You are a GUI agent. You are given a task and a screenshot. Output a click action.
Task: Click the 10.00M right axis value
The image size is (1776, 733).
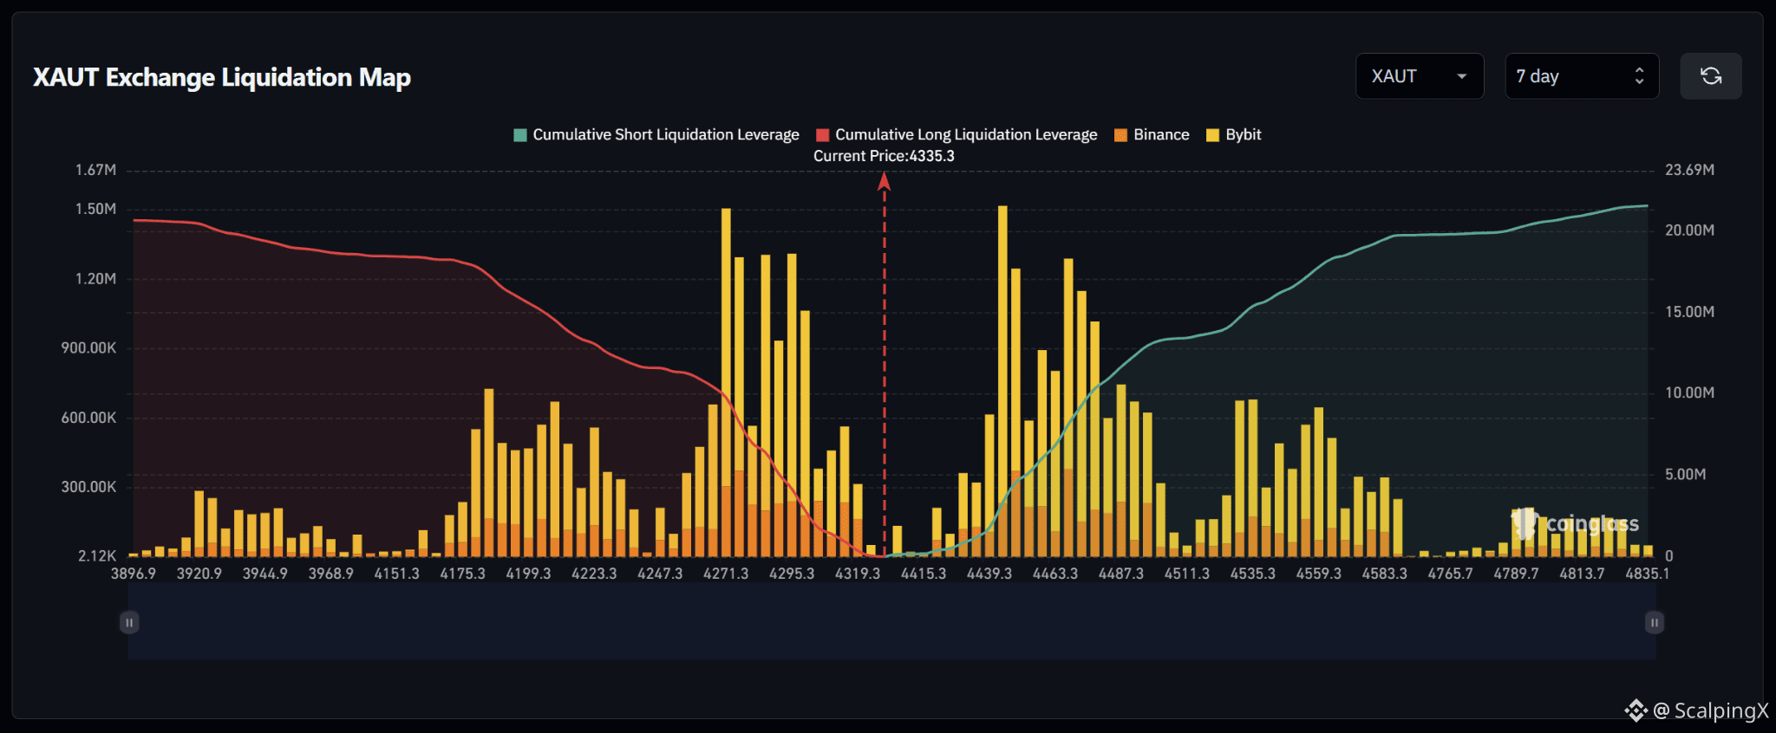[1689, 393]
